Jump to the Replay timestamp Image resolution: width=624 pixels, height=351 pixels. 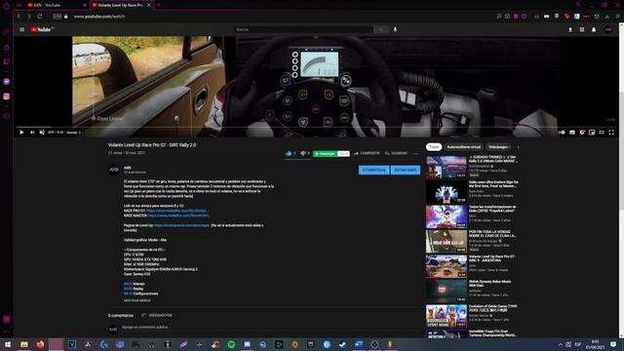(x=128, y=289)
